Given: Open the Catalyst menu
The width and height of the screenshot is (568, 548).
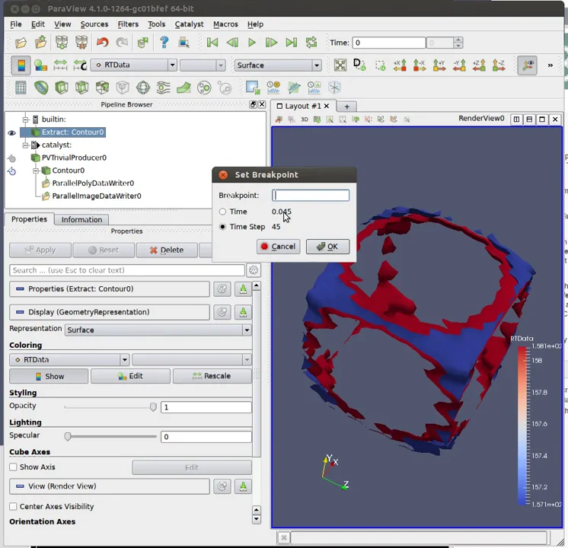Looking at the screenshot, I should coord(189,24).
